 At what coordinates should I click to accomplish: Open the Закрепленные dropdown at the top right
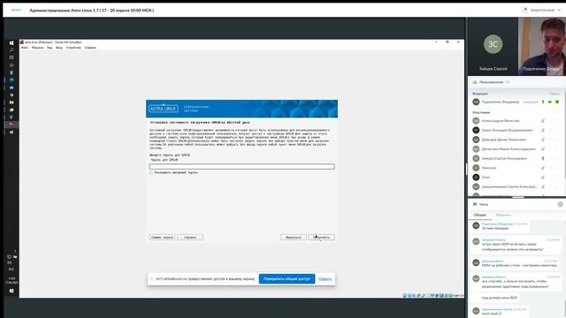(x=541, y=10)
